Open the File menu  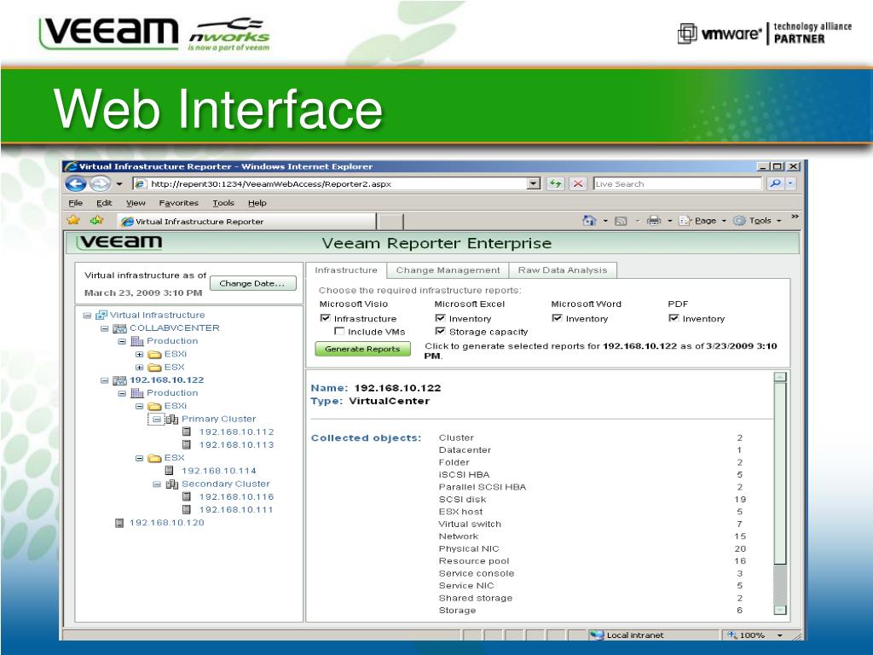pos(75,203)
